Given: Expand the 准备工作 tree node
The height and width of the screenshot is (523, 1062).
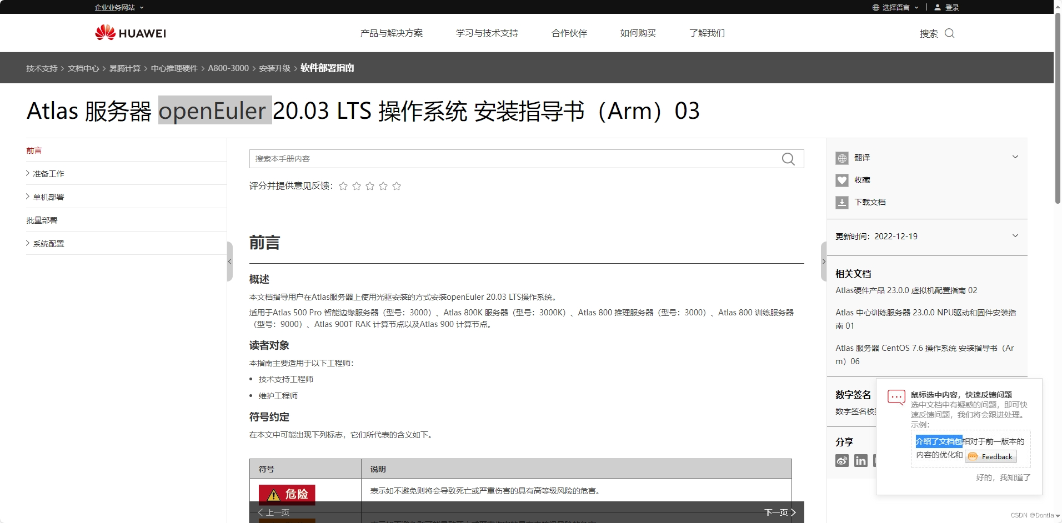Looking at the screenshot, I should (x=28, y=173).
